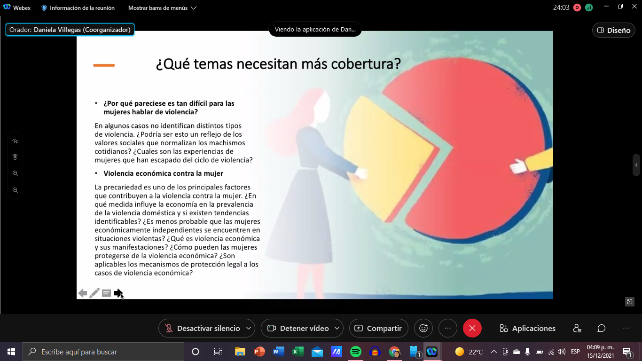This screenshot has width=642, height=361.
Task: Toggle full-screen view icon below the slide
Action: (630, 302)
